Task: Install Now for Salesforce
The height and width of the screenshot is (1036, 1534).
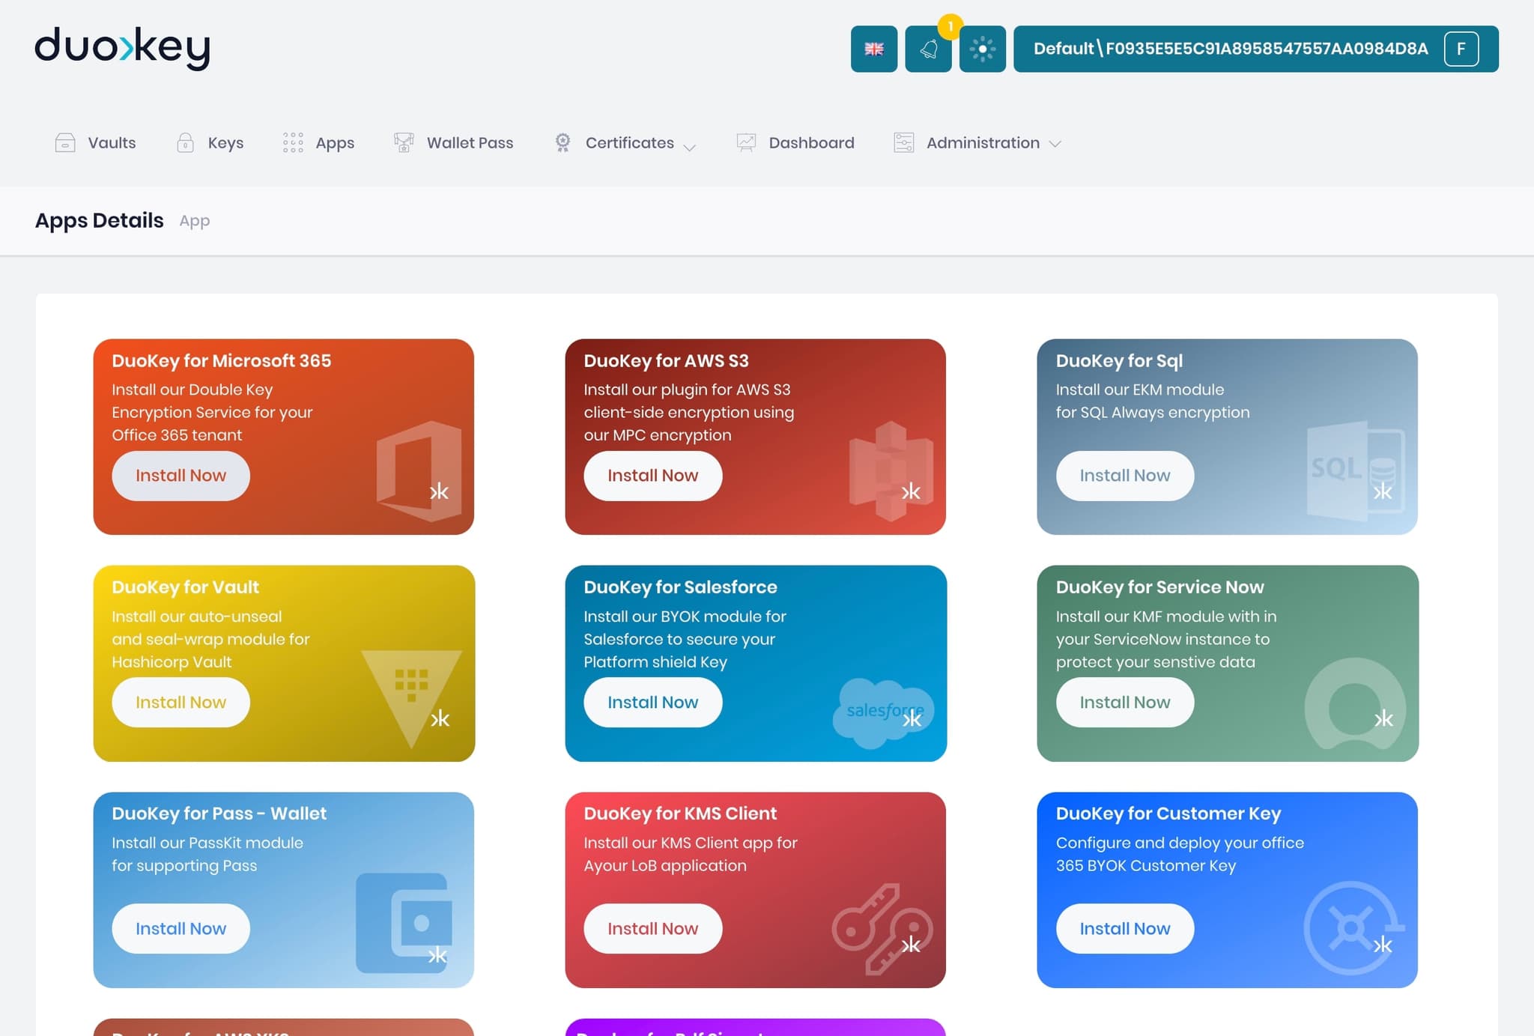Action: (x=652, y=702)
